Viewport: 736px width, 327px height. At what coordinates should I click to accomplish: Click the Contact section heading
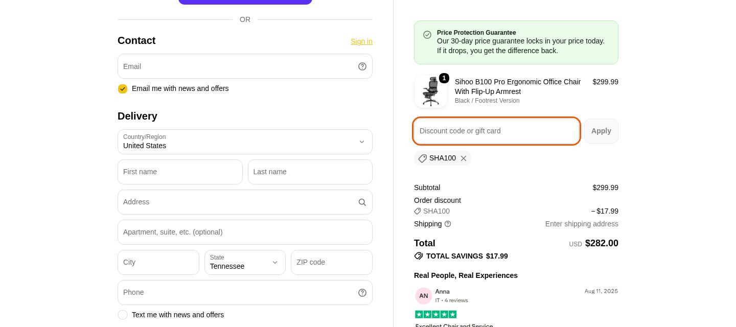(x=136, y=41)
